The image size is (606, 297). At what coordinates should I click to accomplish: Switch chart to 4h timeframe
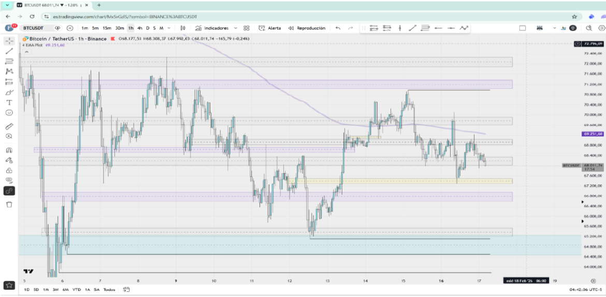point(140,28)
